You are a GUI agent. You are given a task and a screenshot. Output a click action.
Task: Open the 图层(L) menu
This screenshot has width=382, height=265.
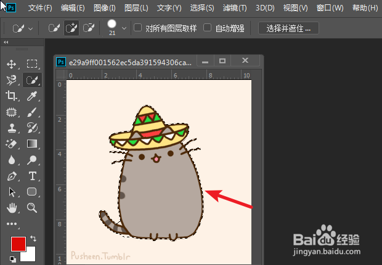[x=136, y=8]
